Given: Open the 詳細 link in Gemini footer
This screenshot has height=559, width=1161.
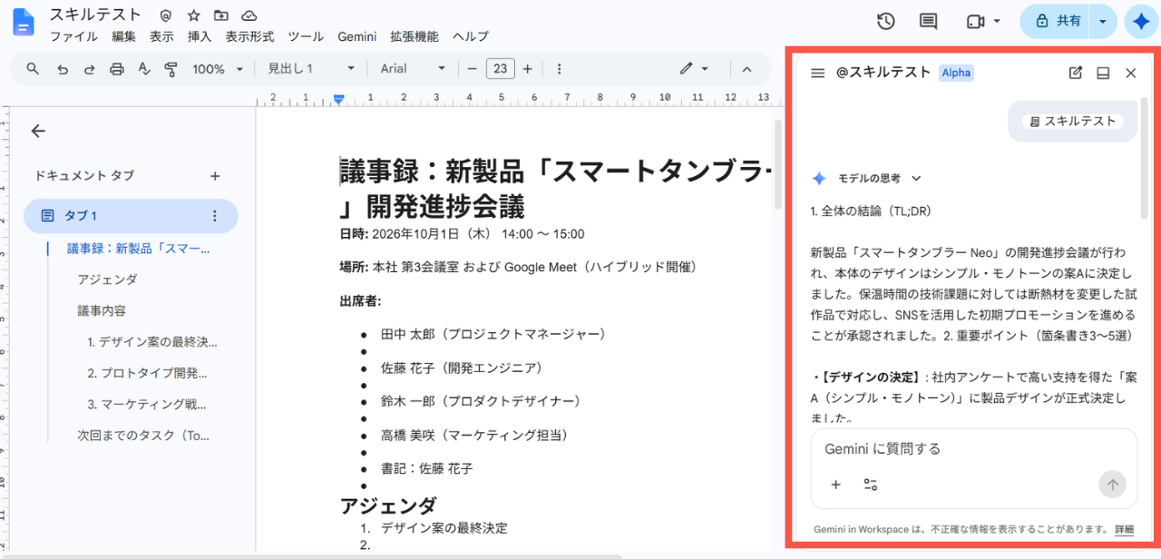Looking at the screenshot, I should click(x=1124, y=529).
